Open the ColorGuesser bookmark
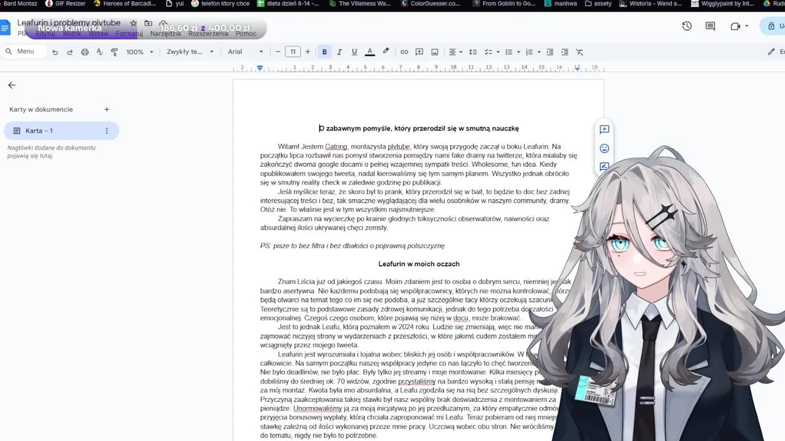The width and height of the screenshot is (785, 441). tap(430, 4)
